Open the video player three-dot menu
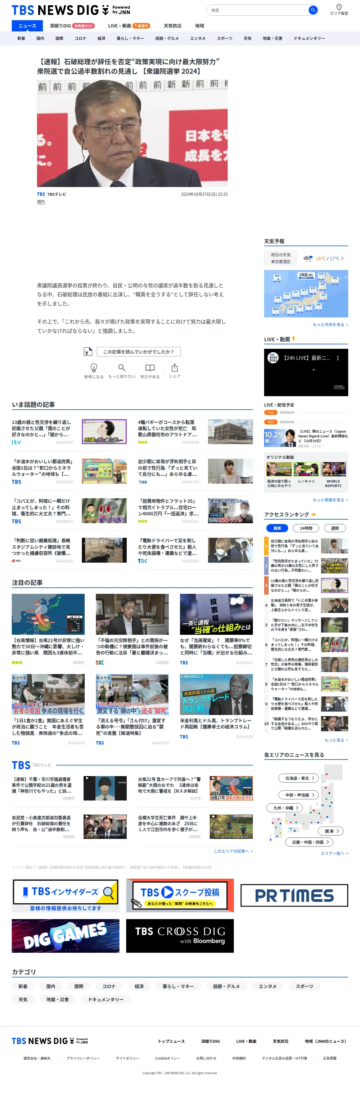This screenshot has height=1112, width=360. click(x=338, y=358)
